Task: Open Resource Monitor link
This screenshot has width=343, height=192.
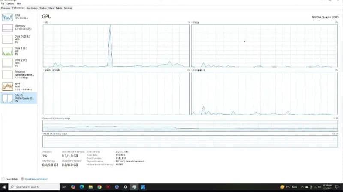Action: pyautogui.click(x=34, y=179)
